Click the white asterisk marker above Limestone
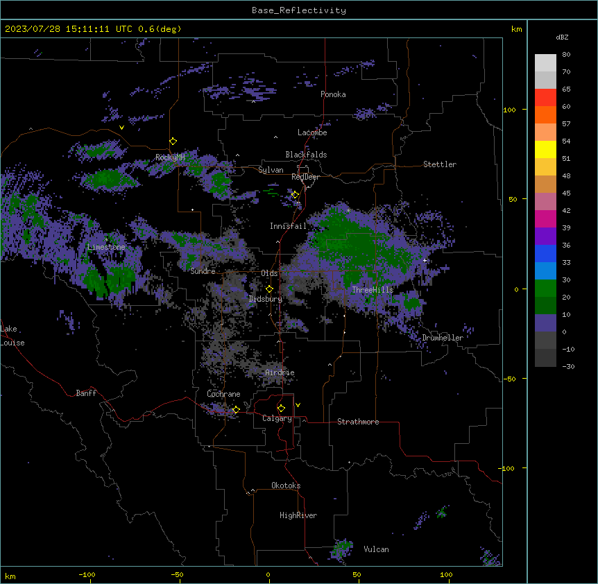The image size is (598, 584). coord(106,240)
